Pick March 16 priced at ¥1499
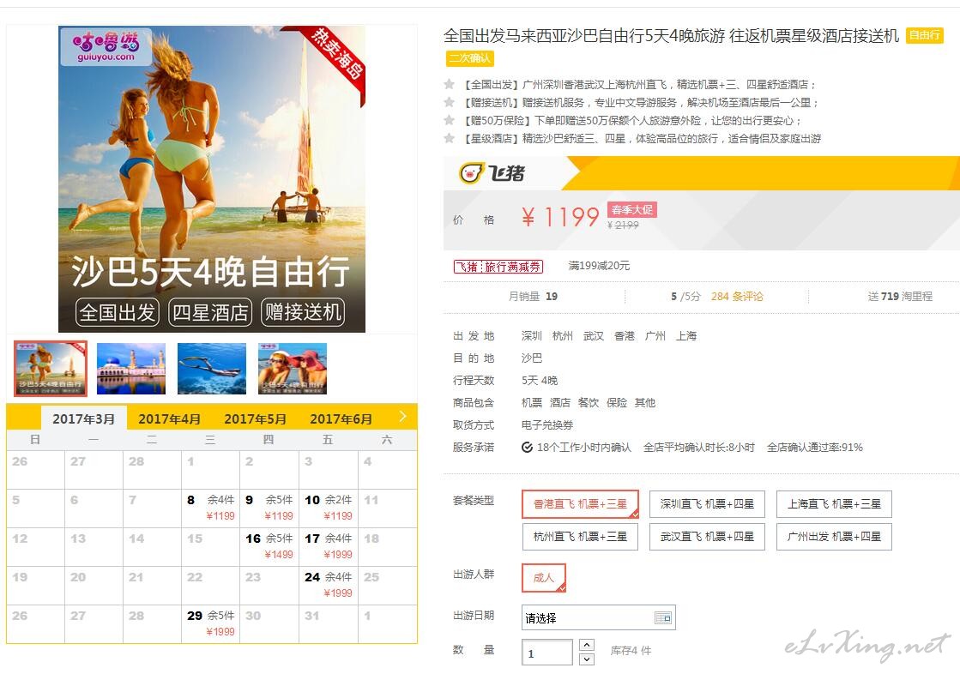This screenshot has height=674, width=960. [x=269, y=546]
